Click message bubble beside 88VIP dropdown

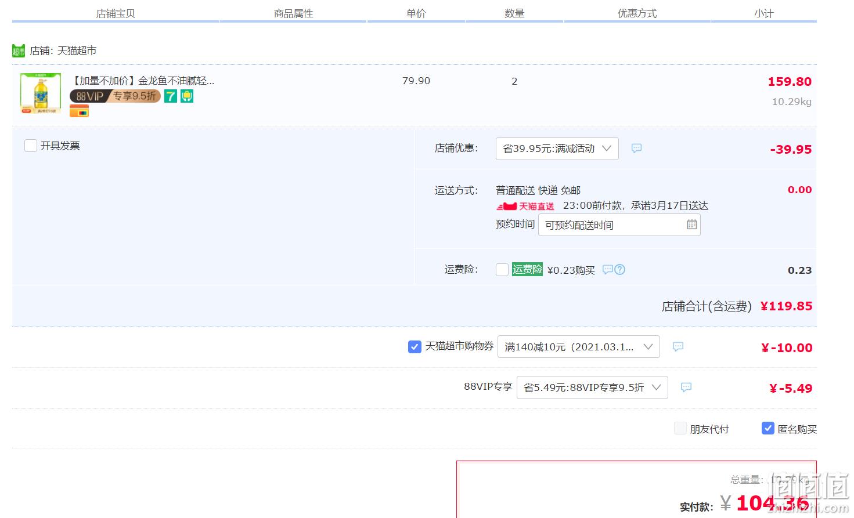(686, 387)
